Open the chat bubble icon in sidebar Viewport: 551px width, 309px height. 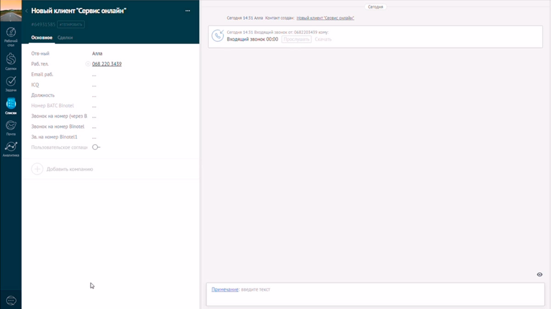(11, 300)
